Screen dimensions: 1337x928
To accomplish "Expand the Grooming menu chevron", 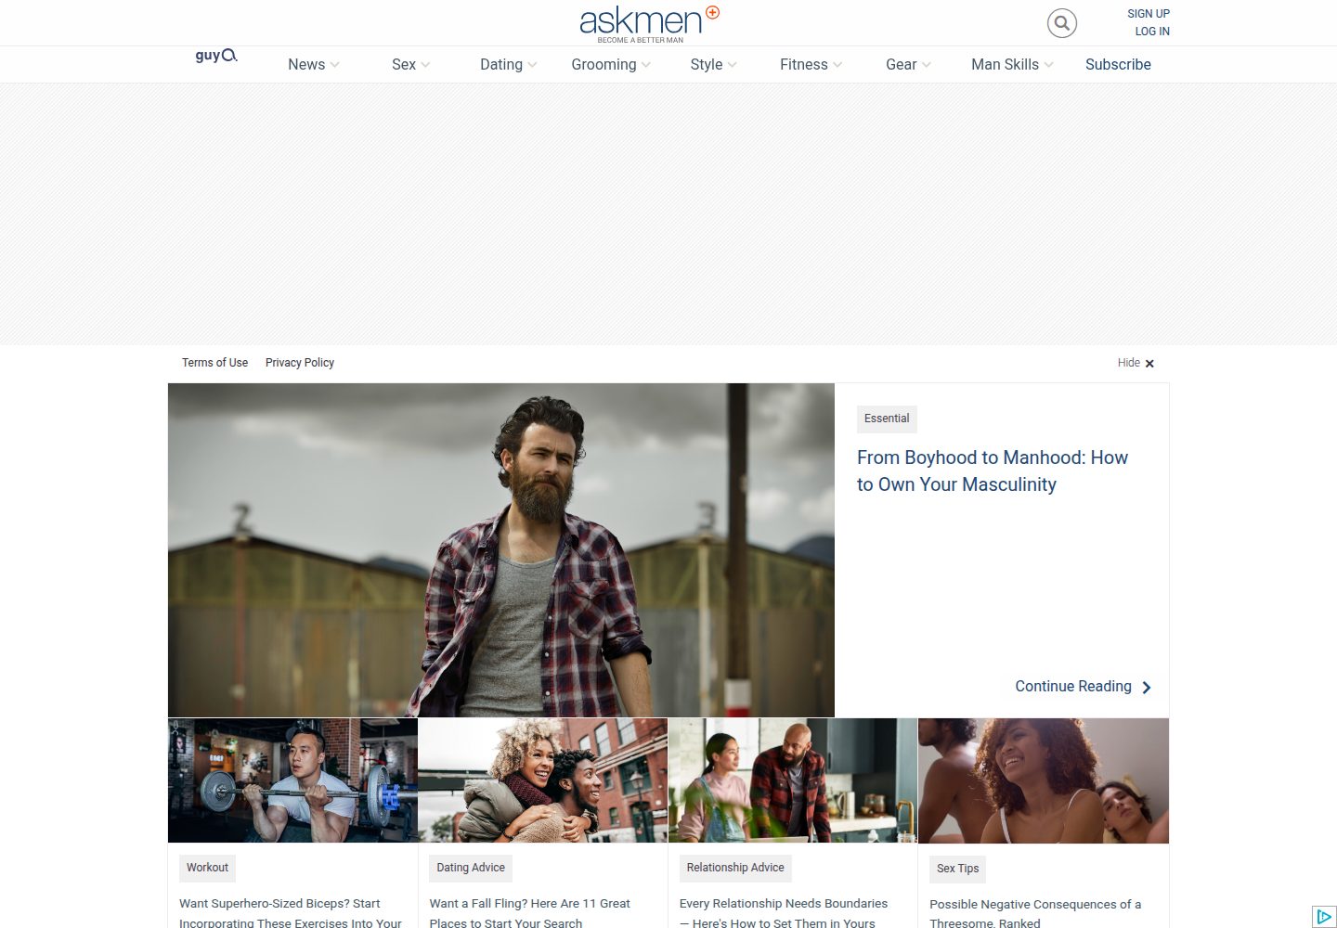I will click(x=646, y=65).
